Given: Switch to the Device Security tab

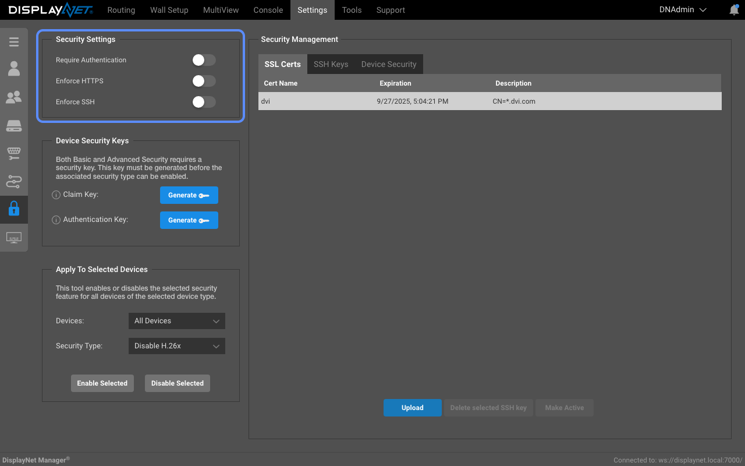Looking at the screenshot, I should click(389, 64).
